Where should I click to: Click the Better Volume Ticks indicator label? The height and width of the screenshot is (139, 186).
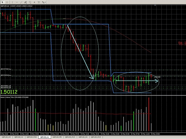click(15, 97)
